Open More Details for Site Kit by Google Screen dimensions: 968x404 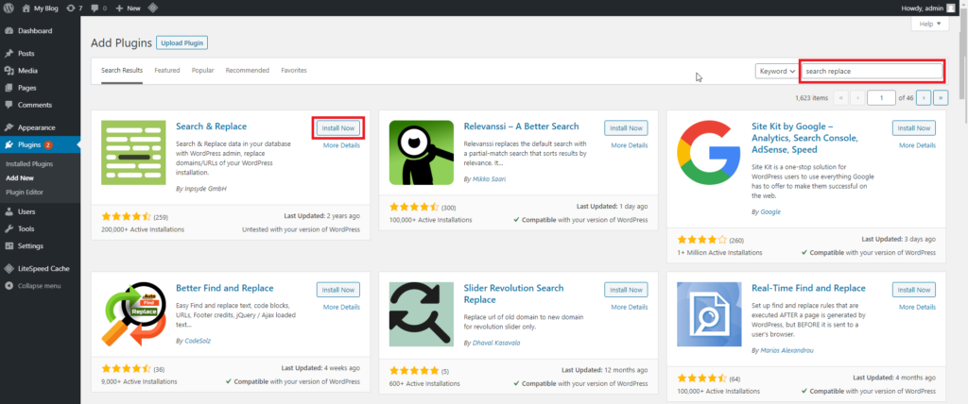coord(917,145)
